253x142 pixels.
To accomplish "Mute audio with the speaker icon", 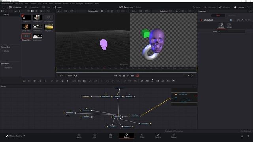I will [76, 75].
